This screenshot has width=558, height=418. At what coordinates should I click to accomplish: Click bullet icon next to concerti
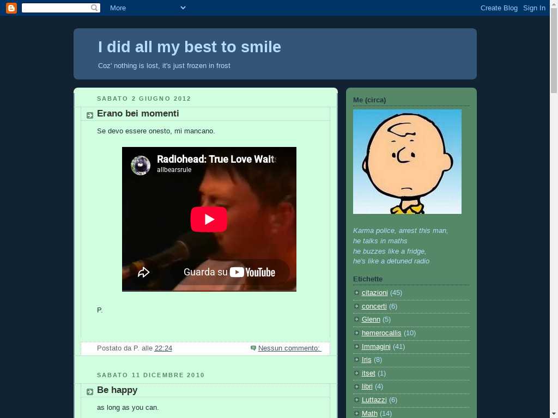tap(356, 306)
